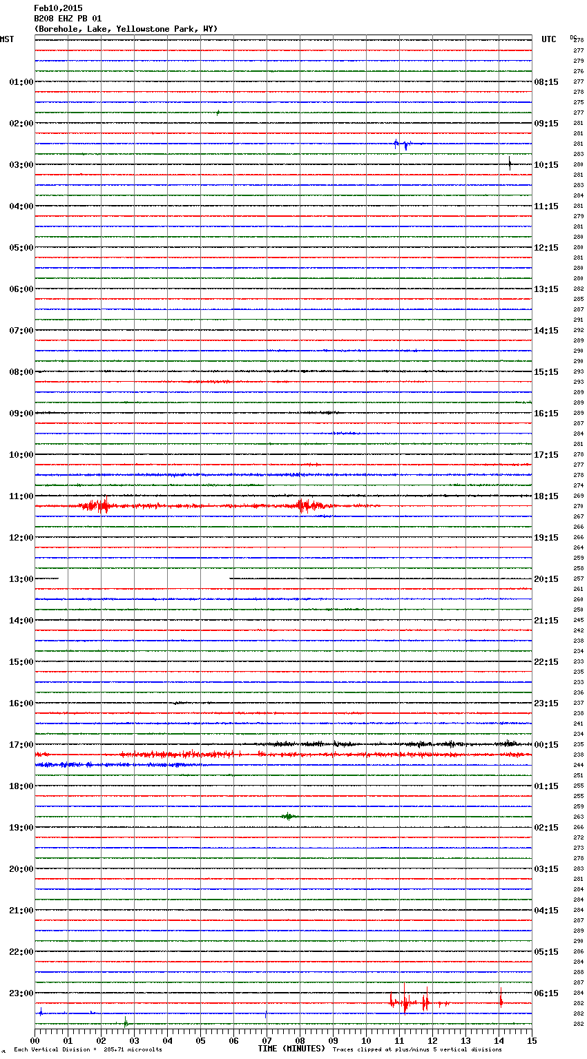Select the 17:00 MST hour label
The height and width of the screenshot is (1059, 587).
point(21,744)
